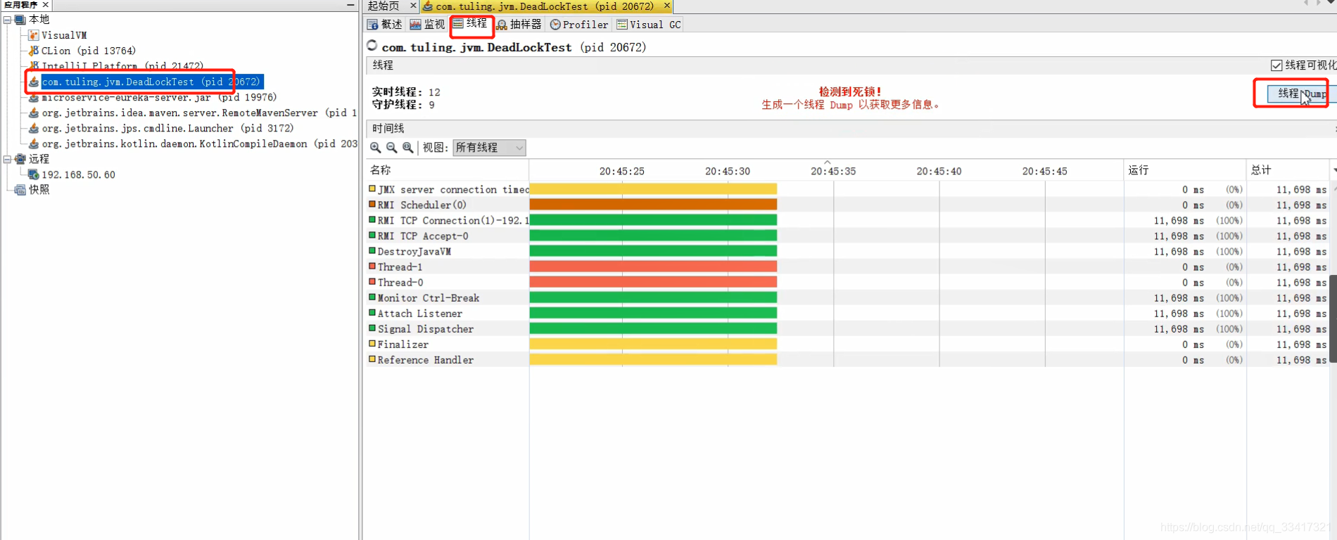Click the VisualVM application icon
The height and width of the screenshot is (540, 1337).
click(x=33, y=35)
